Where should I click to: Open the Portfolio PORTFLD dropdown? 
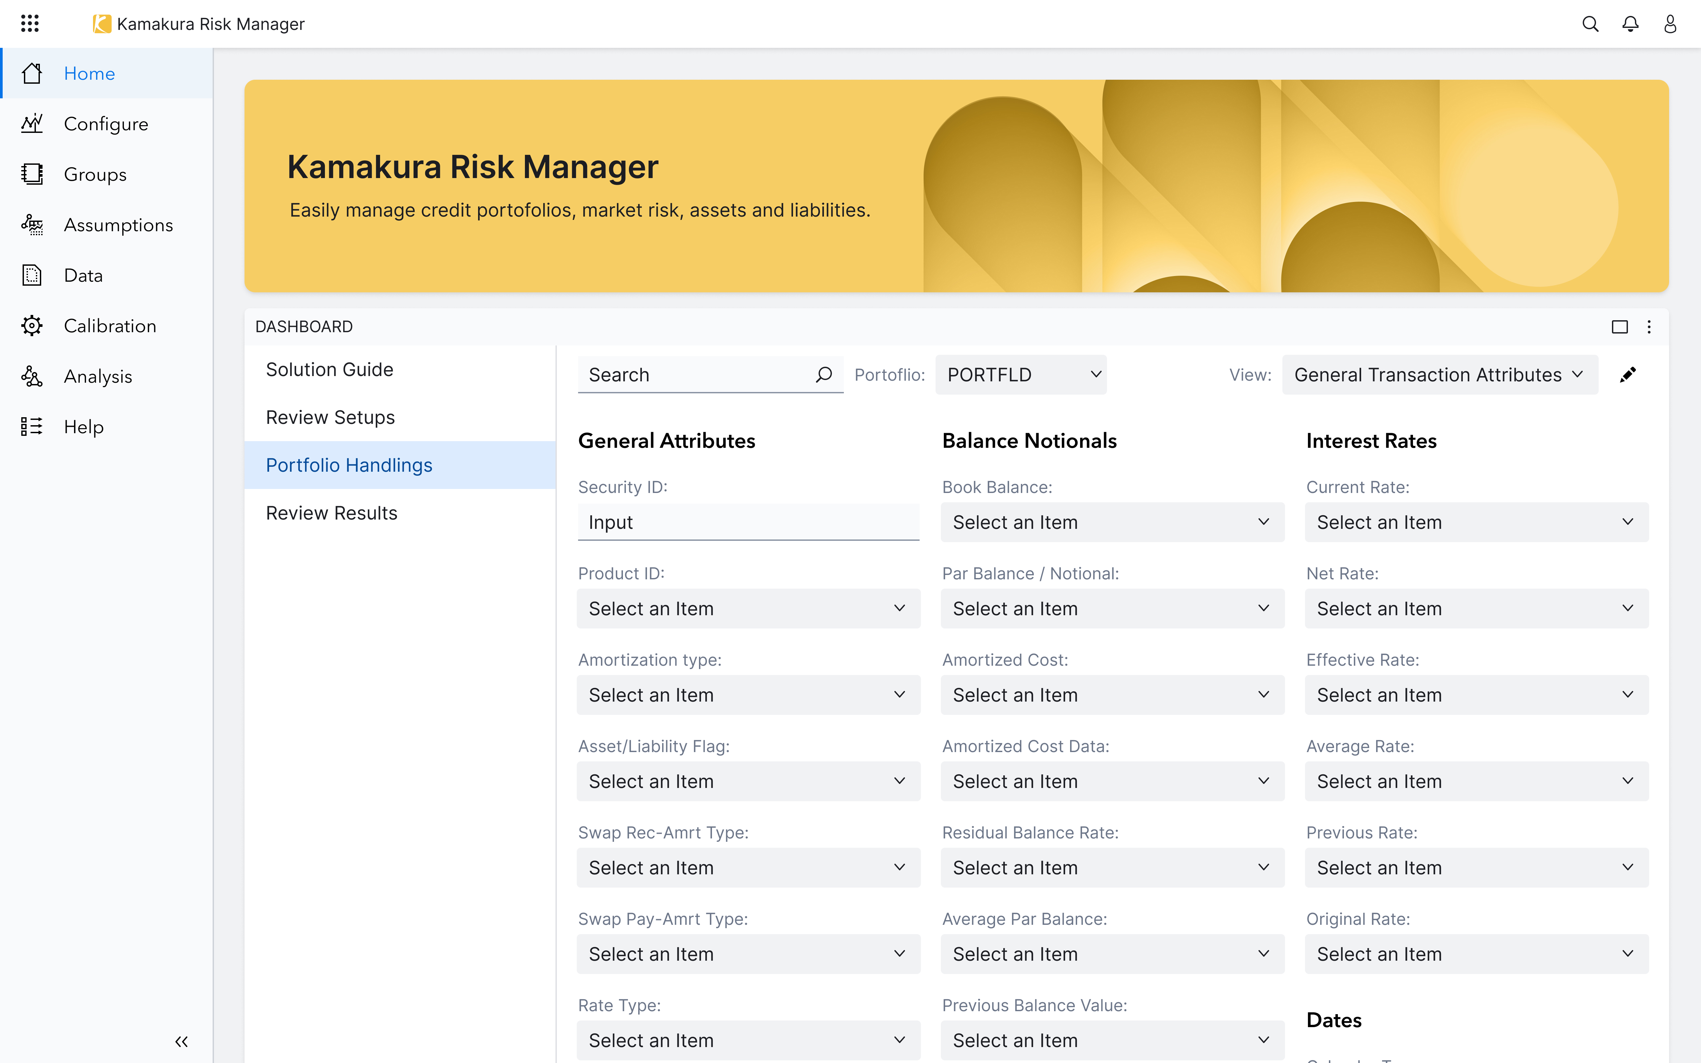click(x=1021, y=375)
